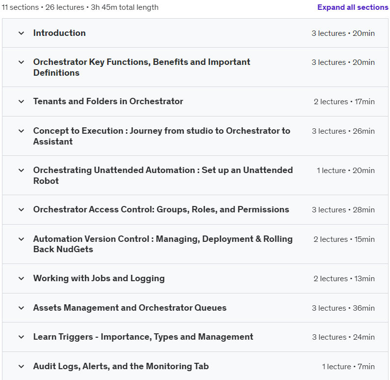The image size is (390, 380).
Task: Click the Expand all sections link
Action: (x=353, y=7)
